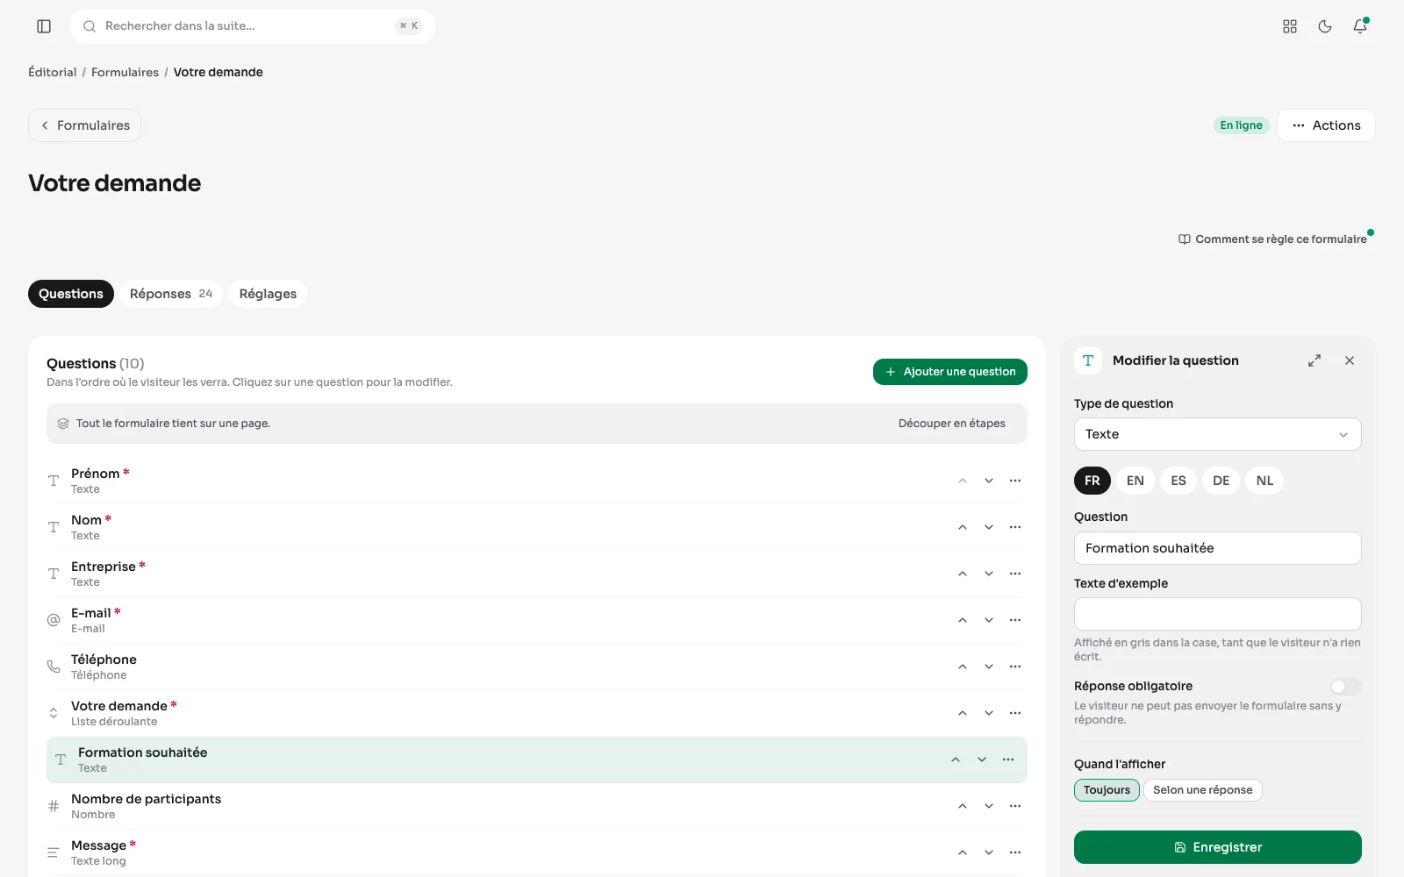
Task: Close the Modifier la question panel
Action: (x=1350, y=360)
